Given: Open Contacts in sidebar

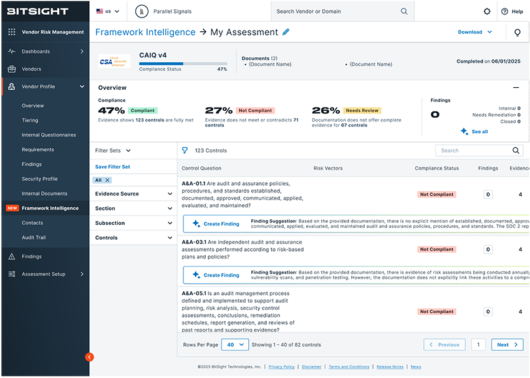Looking at the screenshot, I should point(32,223).
